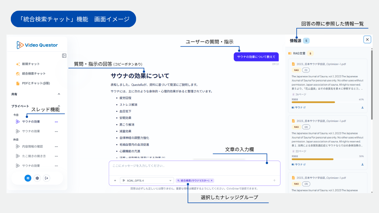Click the Video Questor logo

click(x=37, y=45)
